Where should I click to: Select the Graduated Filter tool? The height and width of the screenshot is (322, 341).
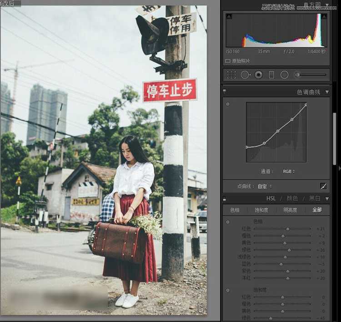[x=271, y=75]
